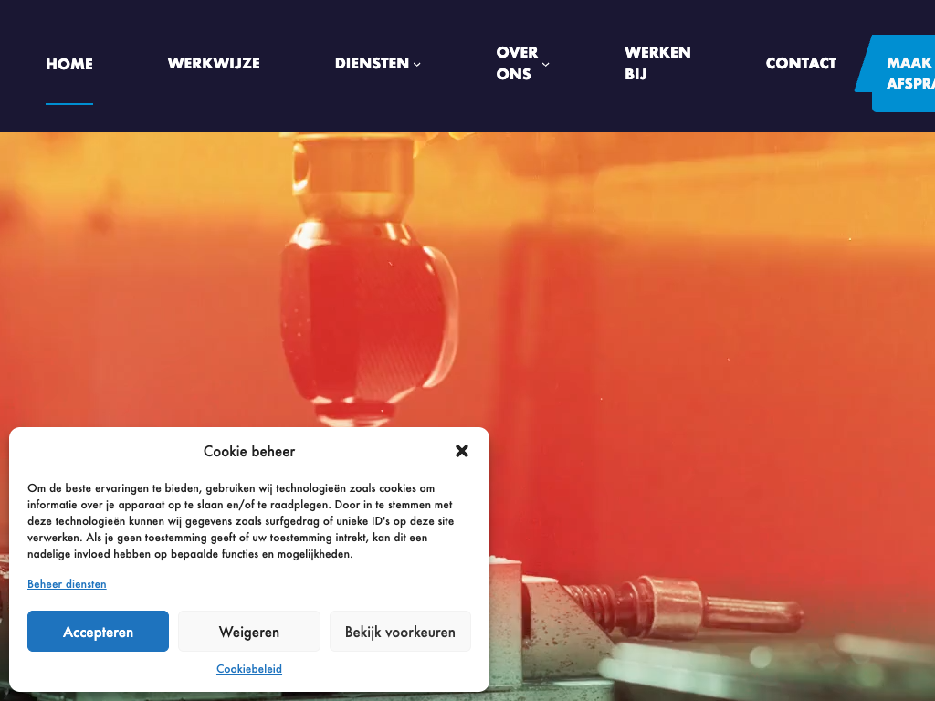This screenshot has height=701, width=935.
Task: Open the Cookiebeleid link
Action: 249,669
